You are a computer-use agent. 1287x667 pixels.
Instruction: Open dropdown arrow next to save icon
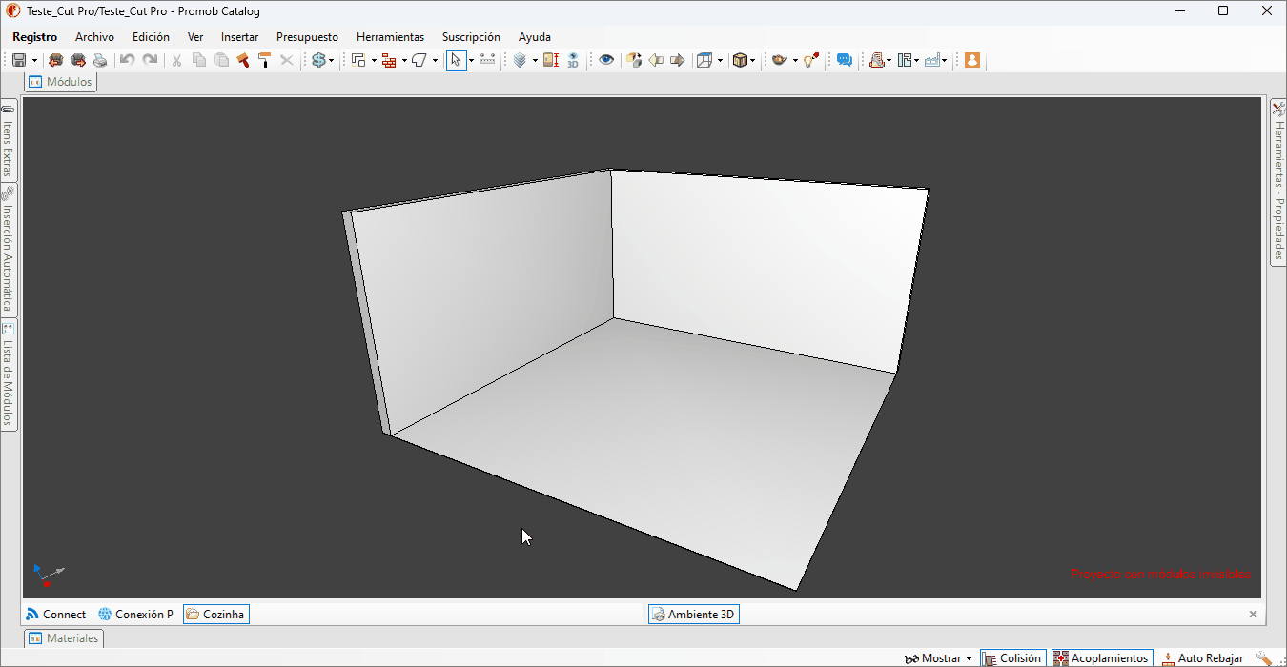click(x=34, y=60)
